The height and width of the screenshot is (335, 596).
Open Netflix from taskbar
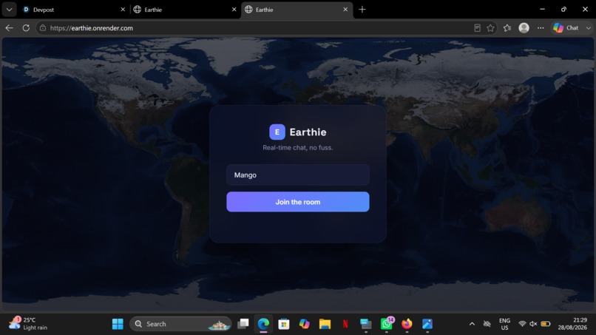(x=345, y=324)
